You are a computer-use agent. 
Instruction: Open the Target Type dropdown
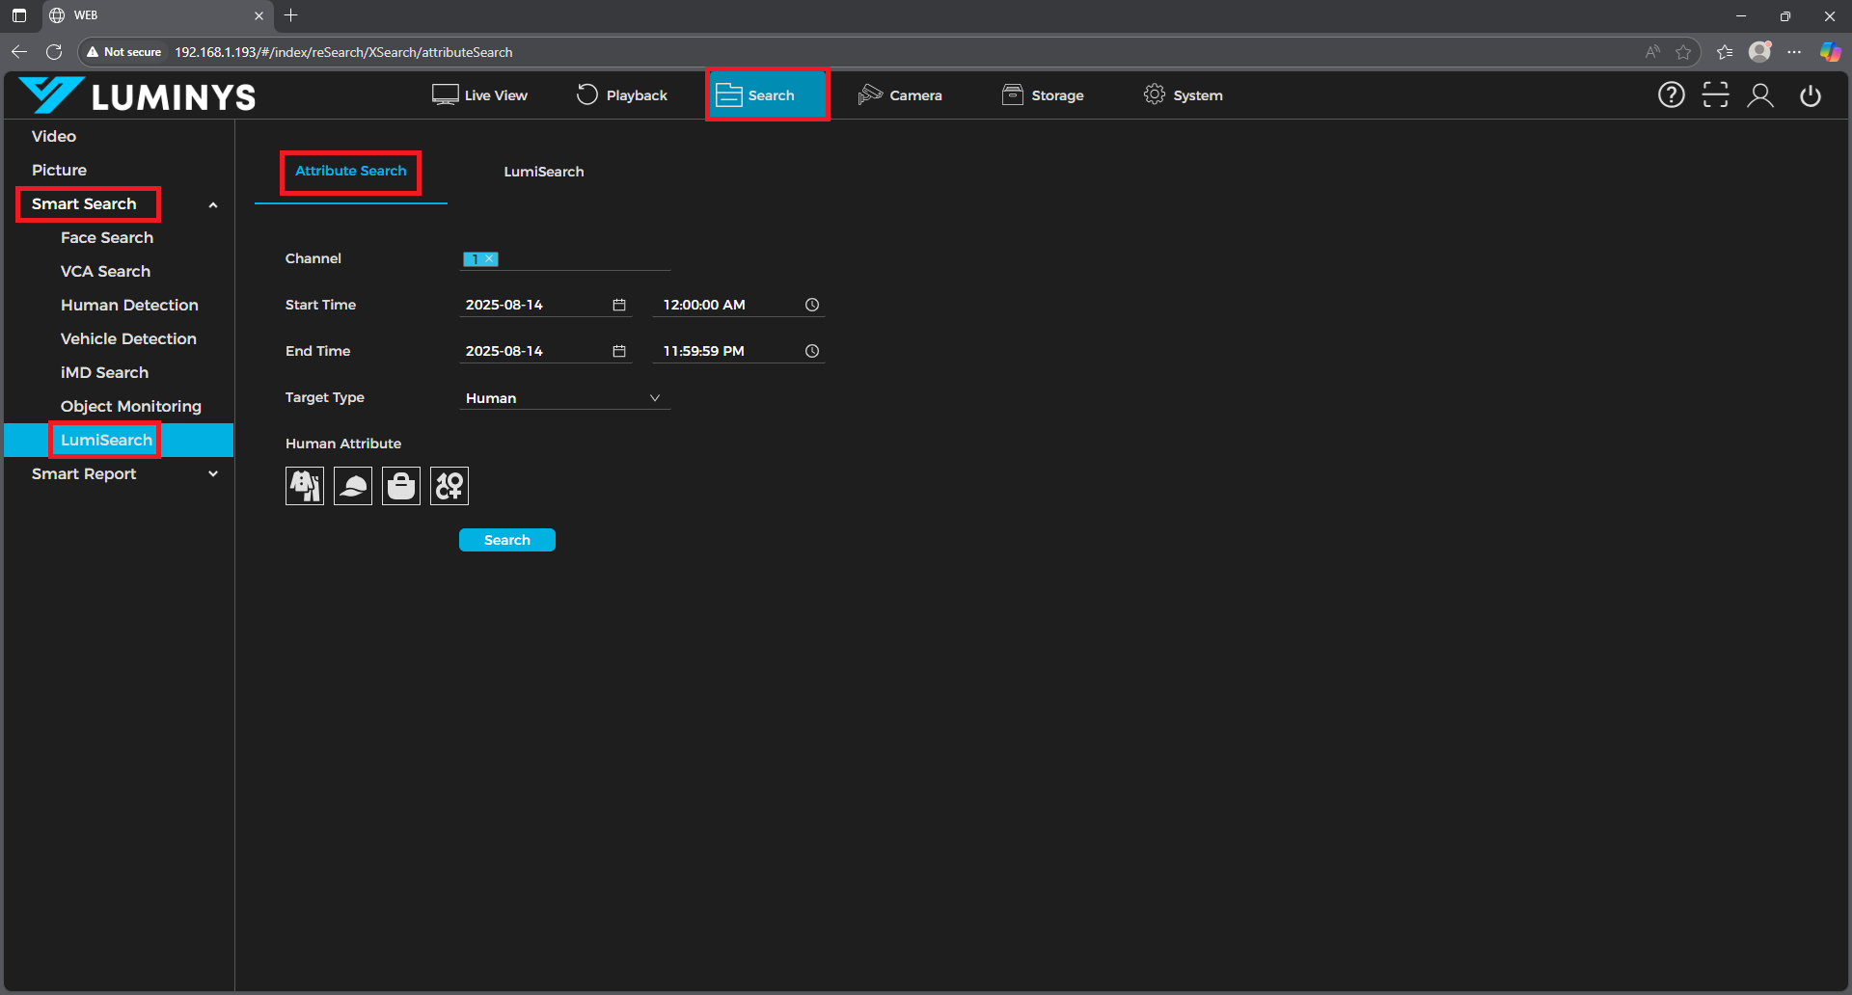(x=564, y=398)
